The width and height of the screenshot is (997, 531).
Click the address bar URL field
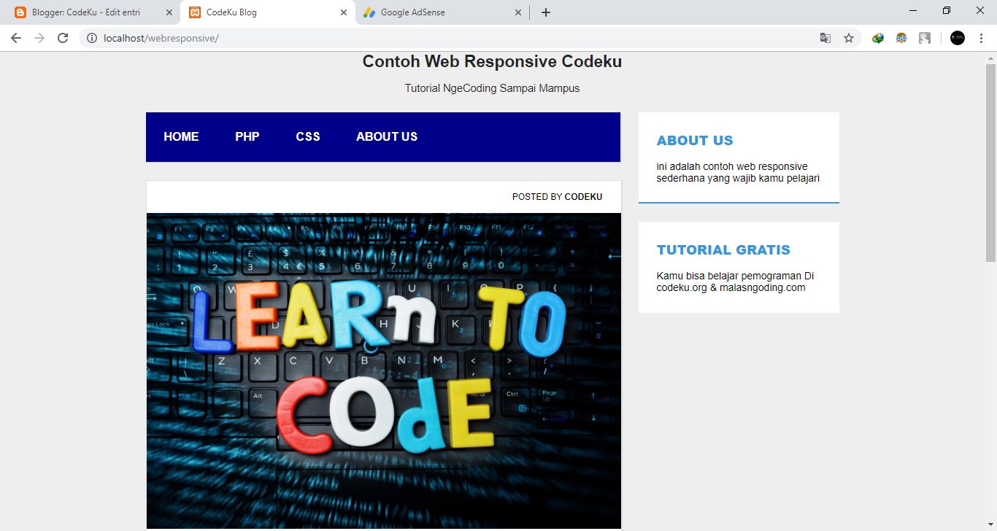tap(292, 37)
